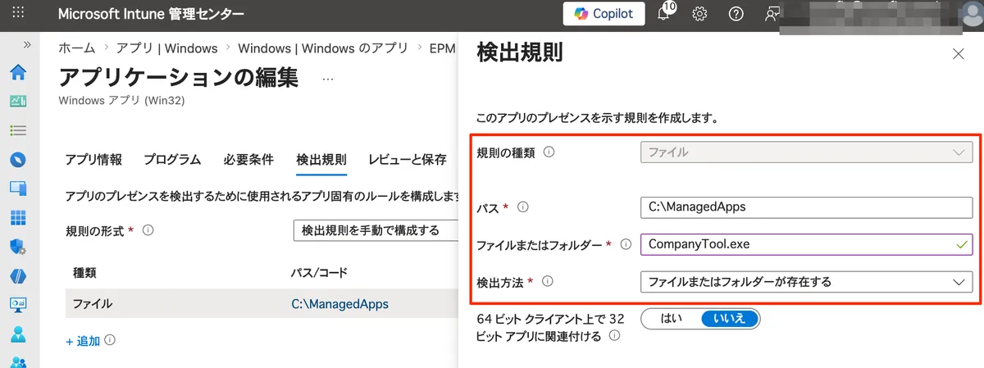This screenshot has height=368, width=984.
Task: Open the C:\ManagedApps path link in table
Action: 339,304
